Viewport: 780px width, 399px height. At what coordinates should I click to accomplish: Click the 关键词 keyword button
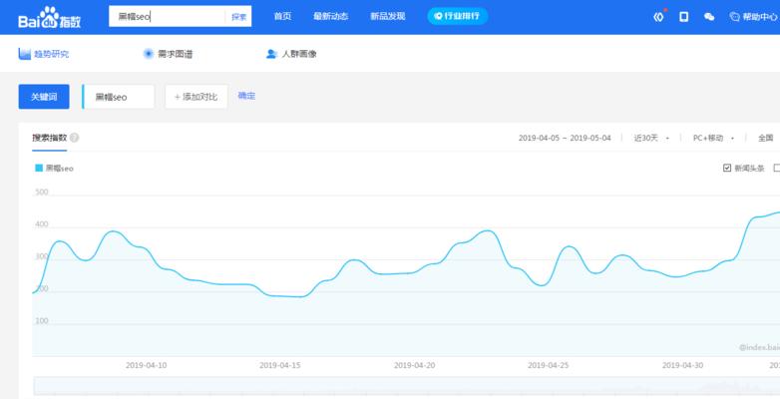coord(44,97)
